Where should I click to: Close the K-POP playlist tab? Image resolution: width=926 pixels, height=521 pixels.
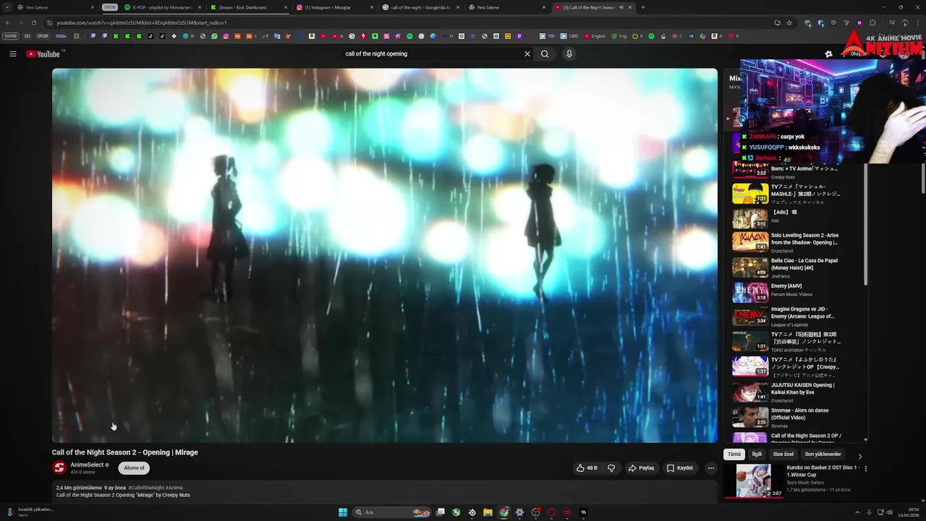point(200,7)
